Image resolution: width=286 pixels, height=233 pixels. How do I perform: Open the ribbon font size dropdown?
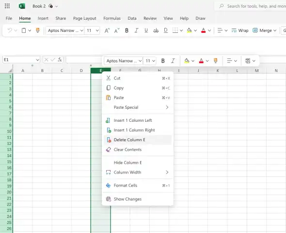point(97,30)
